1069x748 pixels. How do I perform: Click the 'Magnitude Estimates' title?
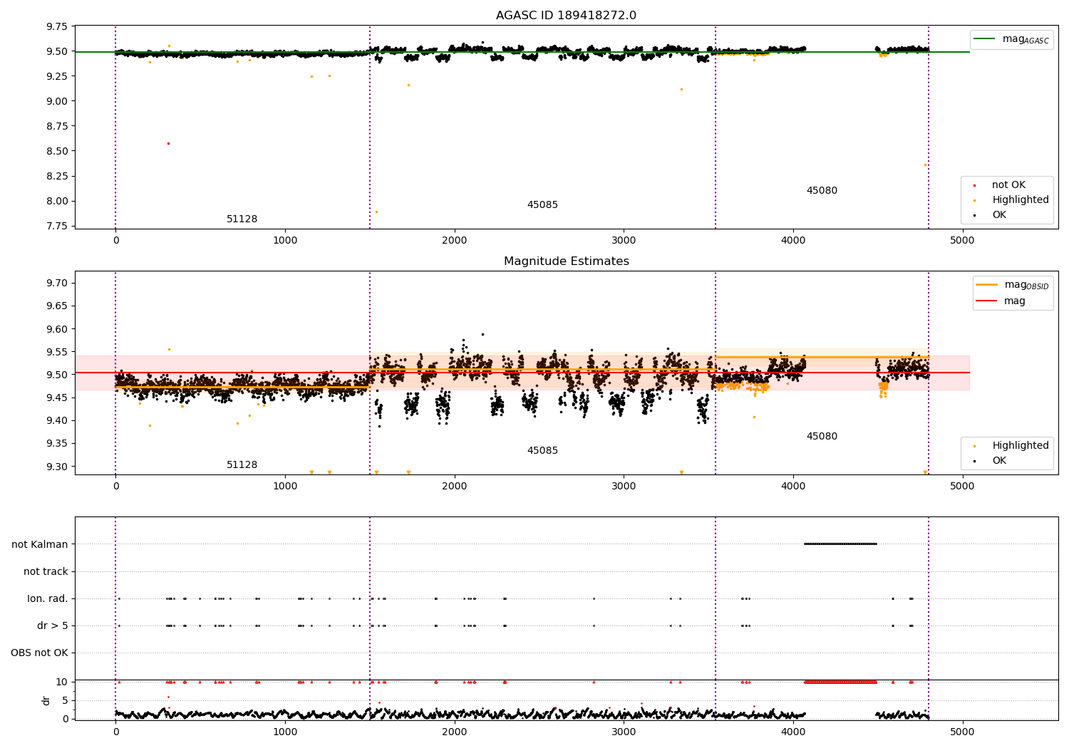pos(566,261)
